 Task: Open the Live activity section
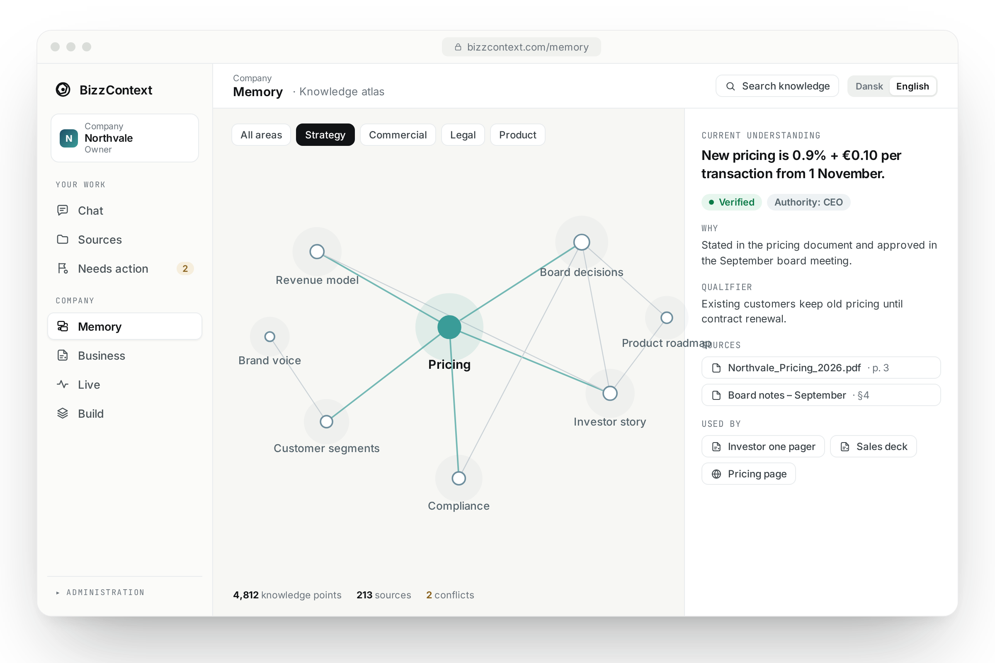pyautogui.click(x=124, y=385)
